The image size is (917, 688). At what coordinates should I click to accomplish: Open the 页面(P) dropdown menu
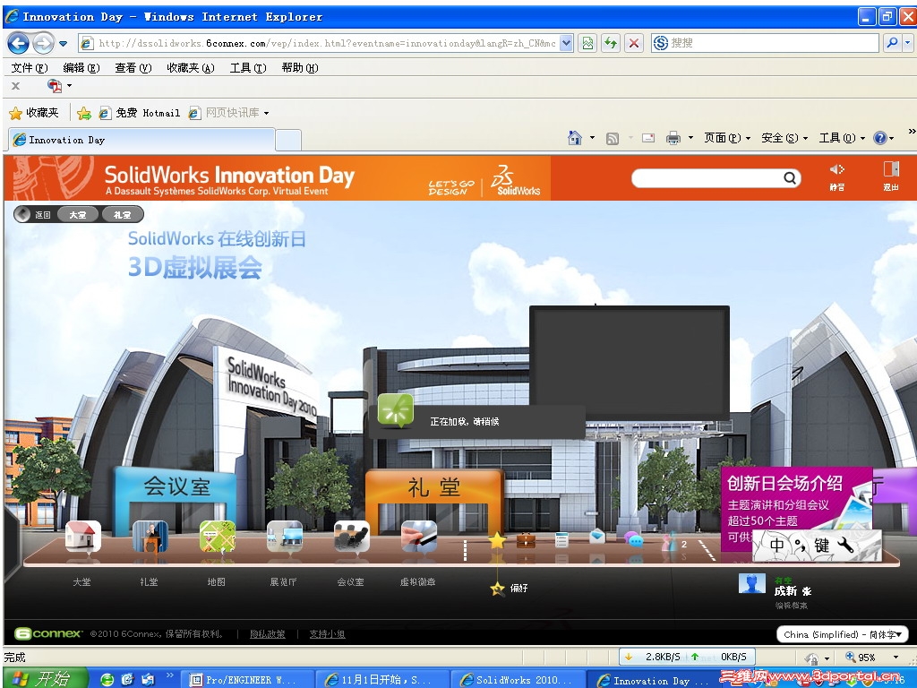pos(727,138)
